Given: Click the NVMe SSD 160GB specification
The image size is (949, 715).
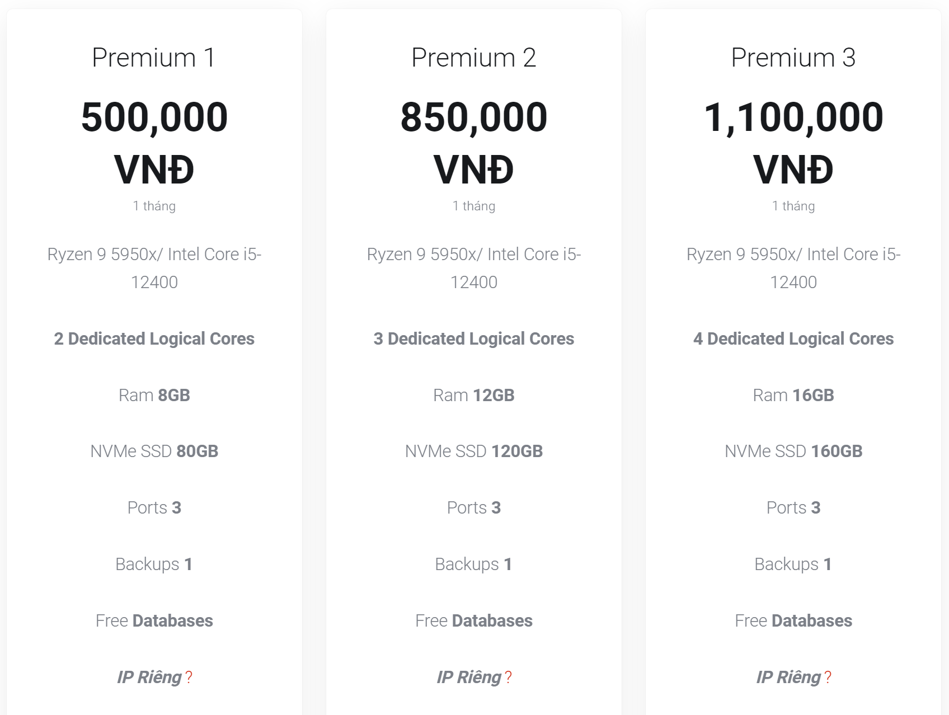Looking at the screenshot, I should (793, 451).
